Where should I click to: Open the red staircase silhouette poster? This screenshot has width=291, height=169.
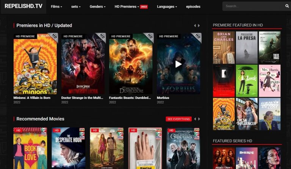click(224, 81)
